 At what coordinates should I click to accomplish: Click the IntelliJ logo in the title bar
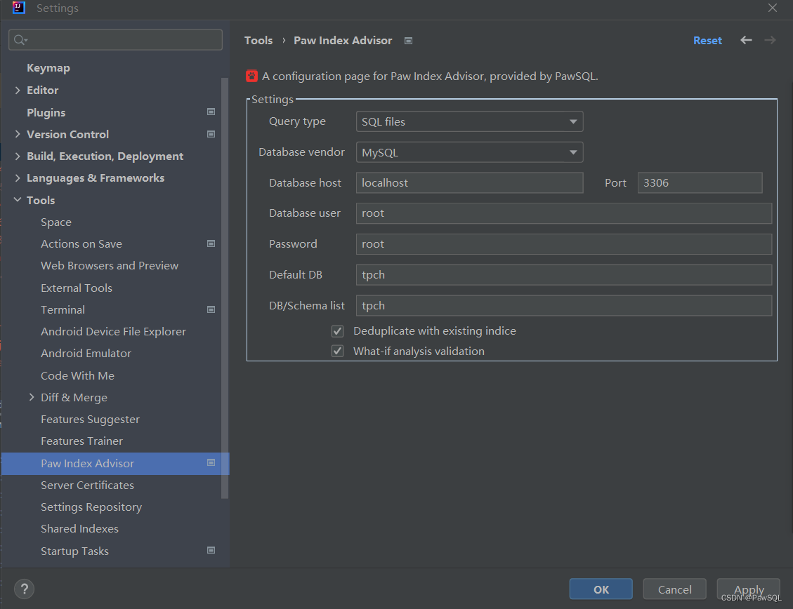(19, 8)
